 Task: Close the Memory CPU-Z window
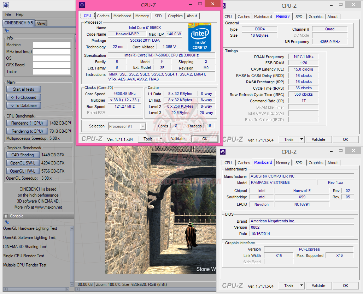[353, 4]
